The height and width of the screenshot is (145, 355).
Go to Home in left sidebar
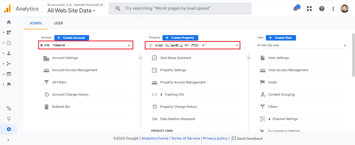coord(9,22)
